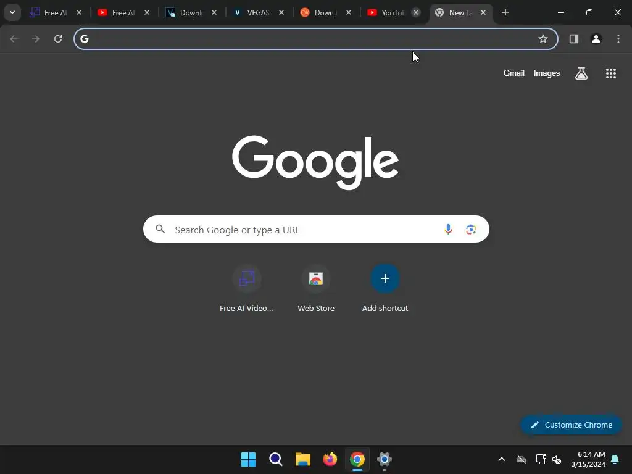Open Chrome's three-dot menu
This screenshot has height=474, width=632.
618,39
